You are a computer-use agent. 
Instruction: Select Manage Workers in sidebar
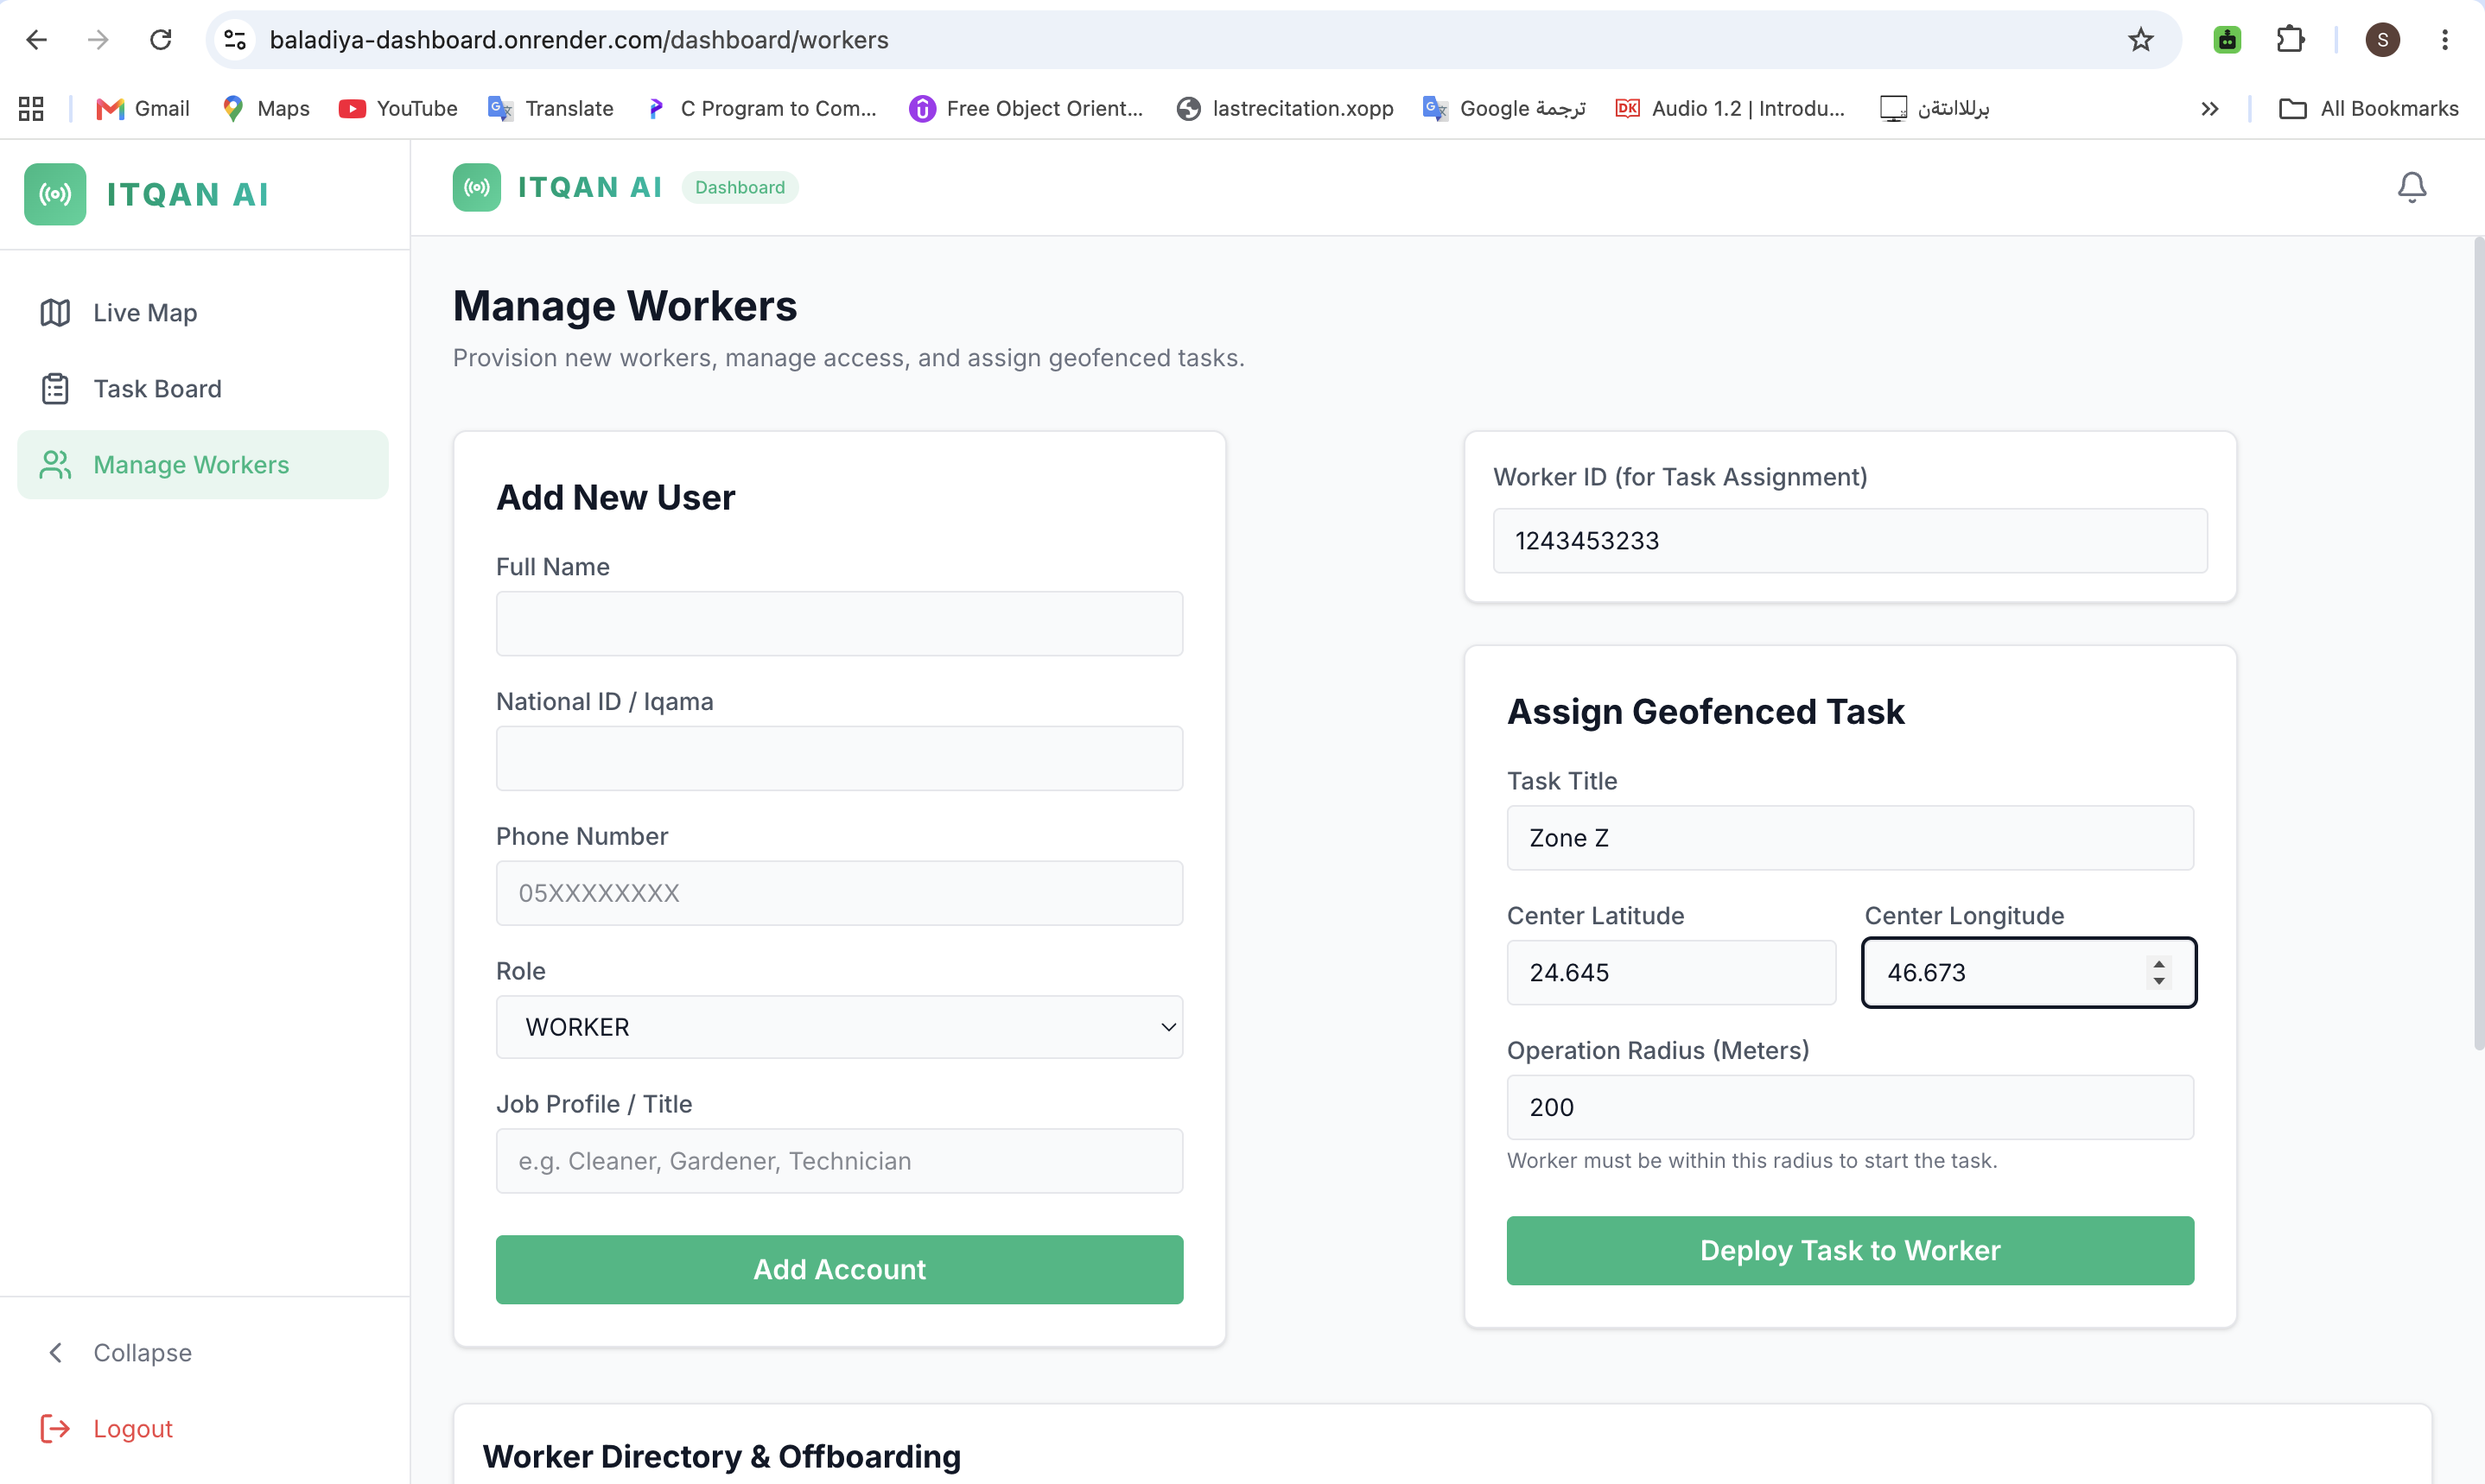[x=203, y=465]
